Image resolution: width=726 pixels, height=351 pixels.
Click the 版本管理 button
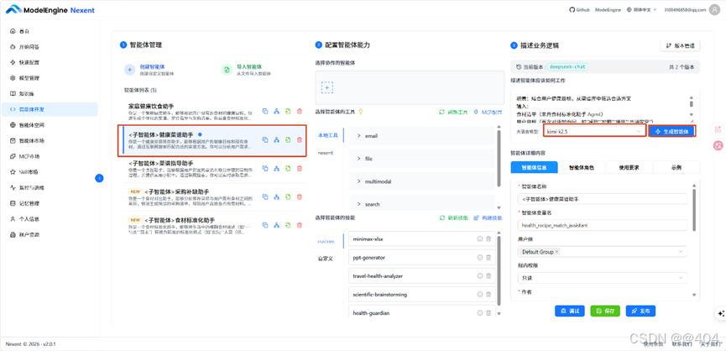pos(680,45)
